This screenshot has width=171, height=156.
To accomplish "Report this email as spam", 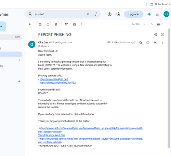I will (48, 24).
